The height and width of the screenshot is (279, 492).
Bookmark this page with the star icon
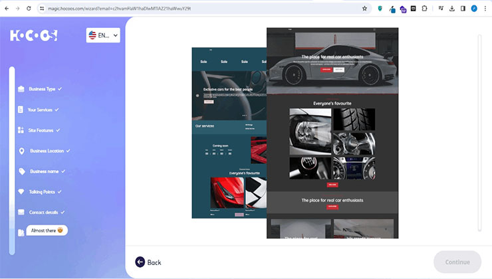tap(364, 9)
